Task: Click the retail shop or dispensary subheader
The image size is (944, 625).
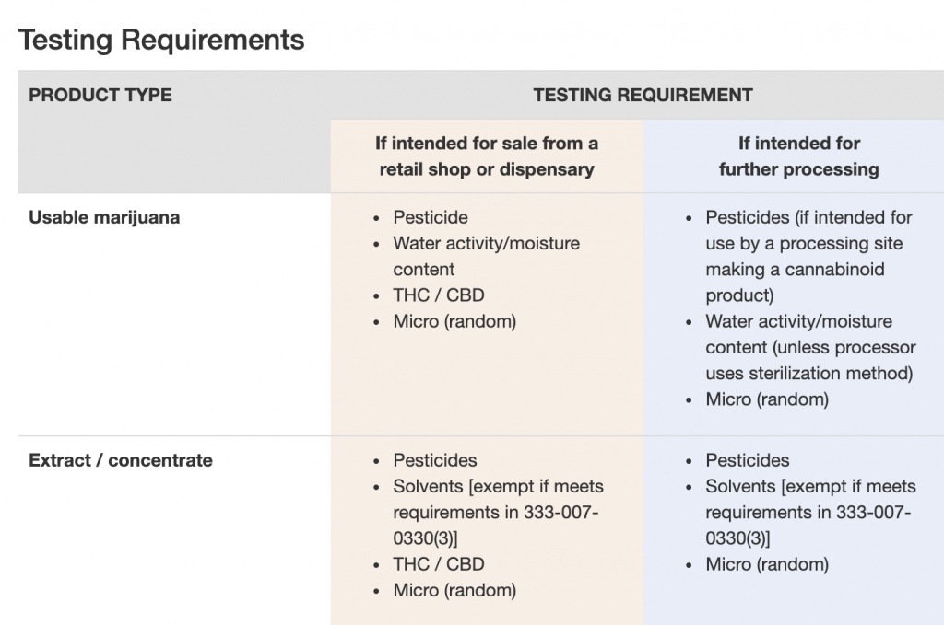Action: tap(487, 156)
